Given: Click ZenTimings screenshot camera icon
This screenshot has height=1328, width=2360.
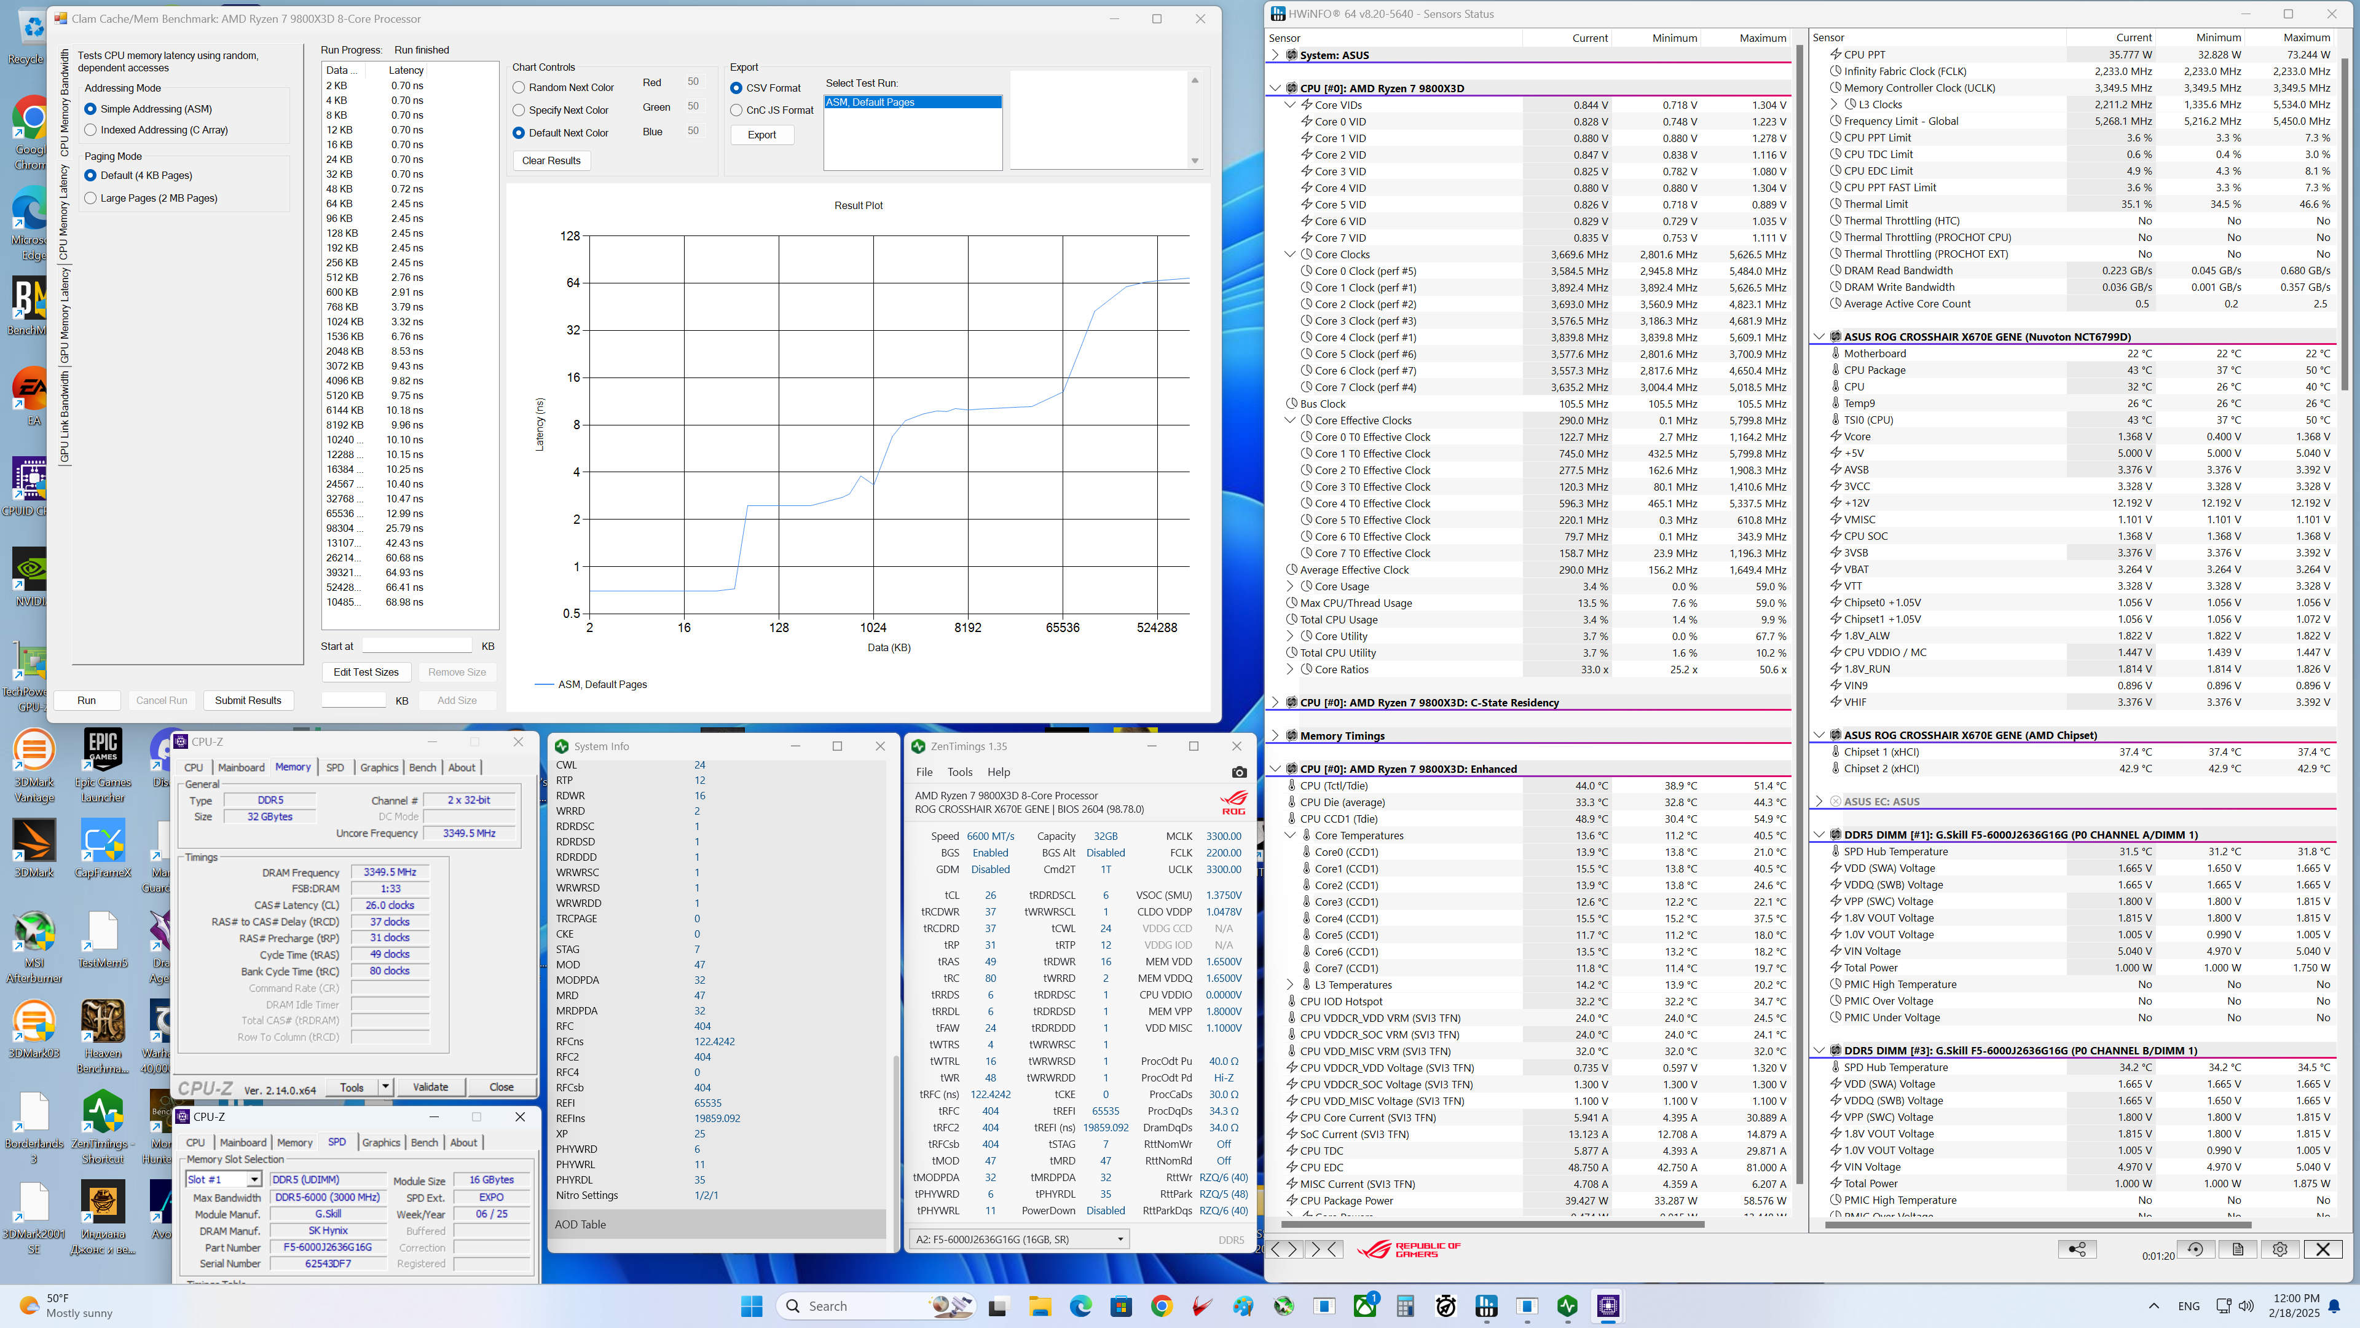Looking at the screenshot, I should point(1238,773).
